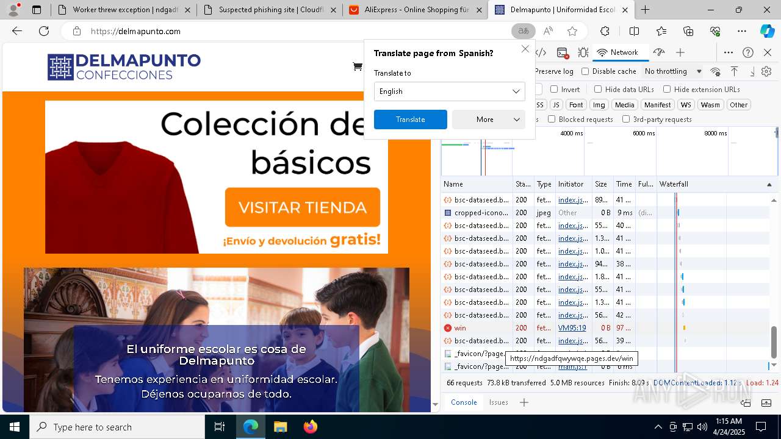
Task: Open File Explorer from taskbar
Action: pos(280,427)
